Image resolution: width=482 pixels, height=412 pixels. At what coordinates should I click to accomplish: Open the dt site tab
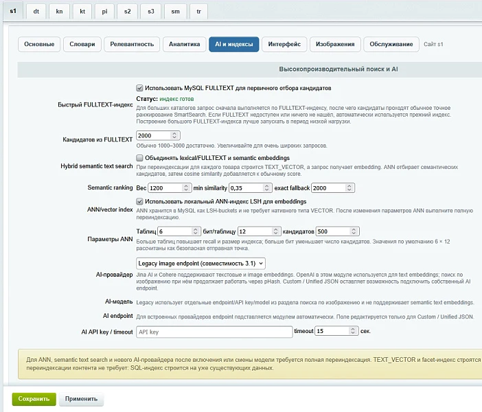(x=36, y=12)
